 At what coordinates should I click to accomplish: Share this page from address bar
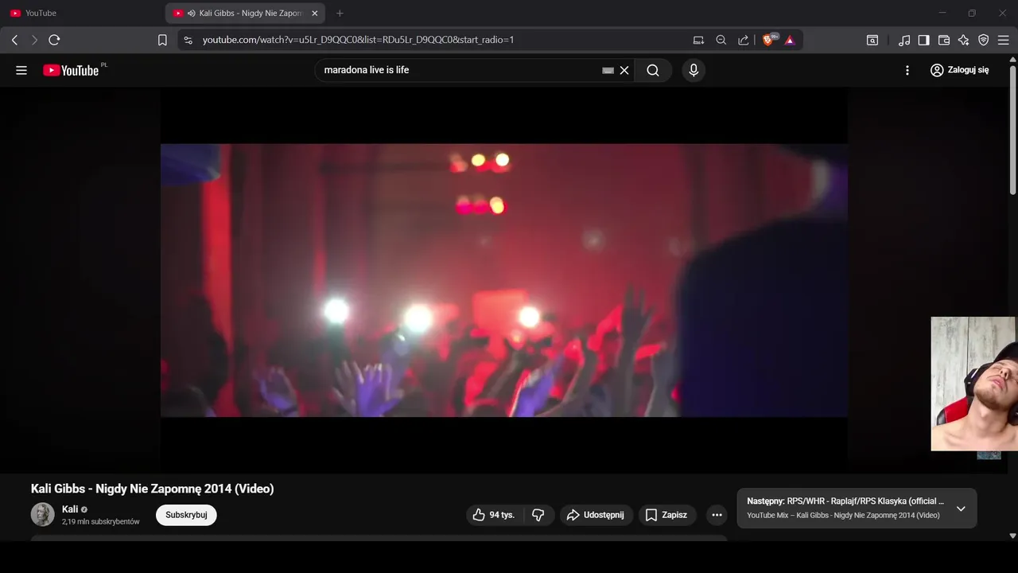tap(743, 40)
